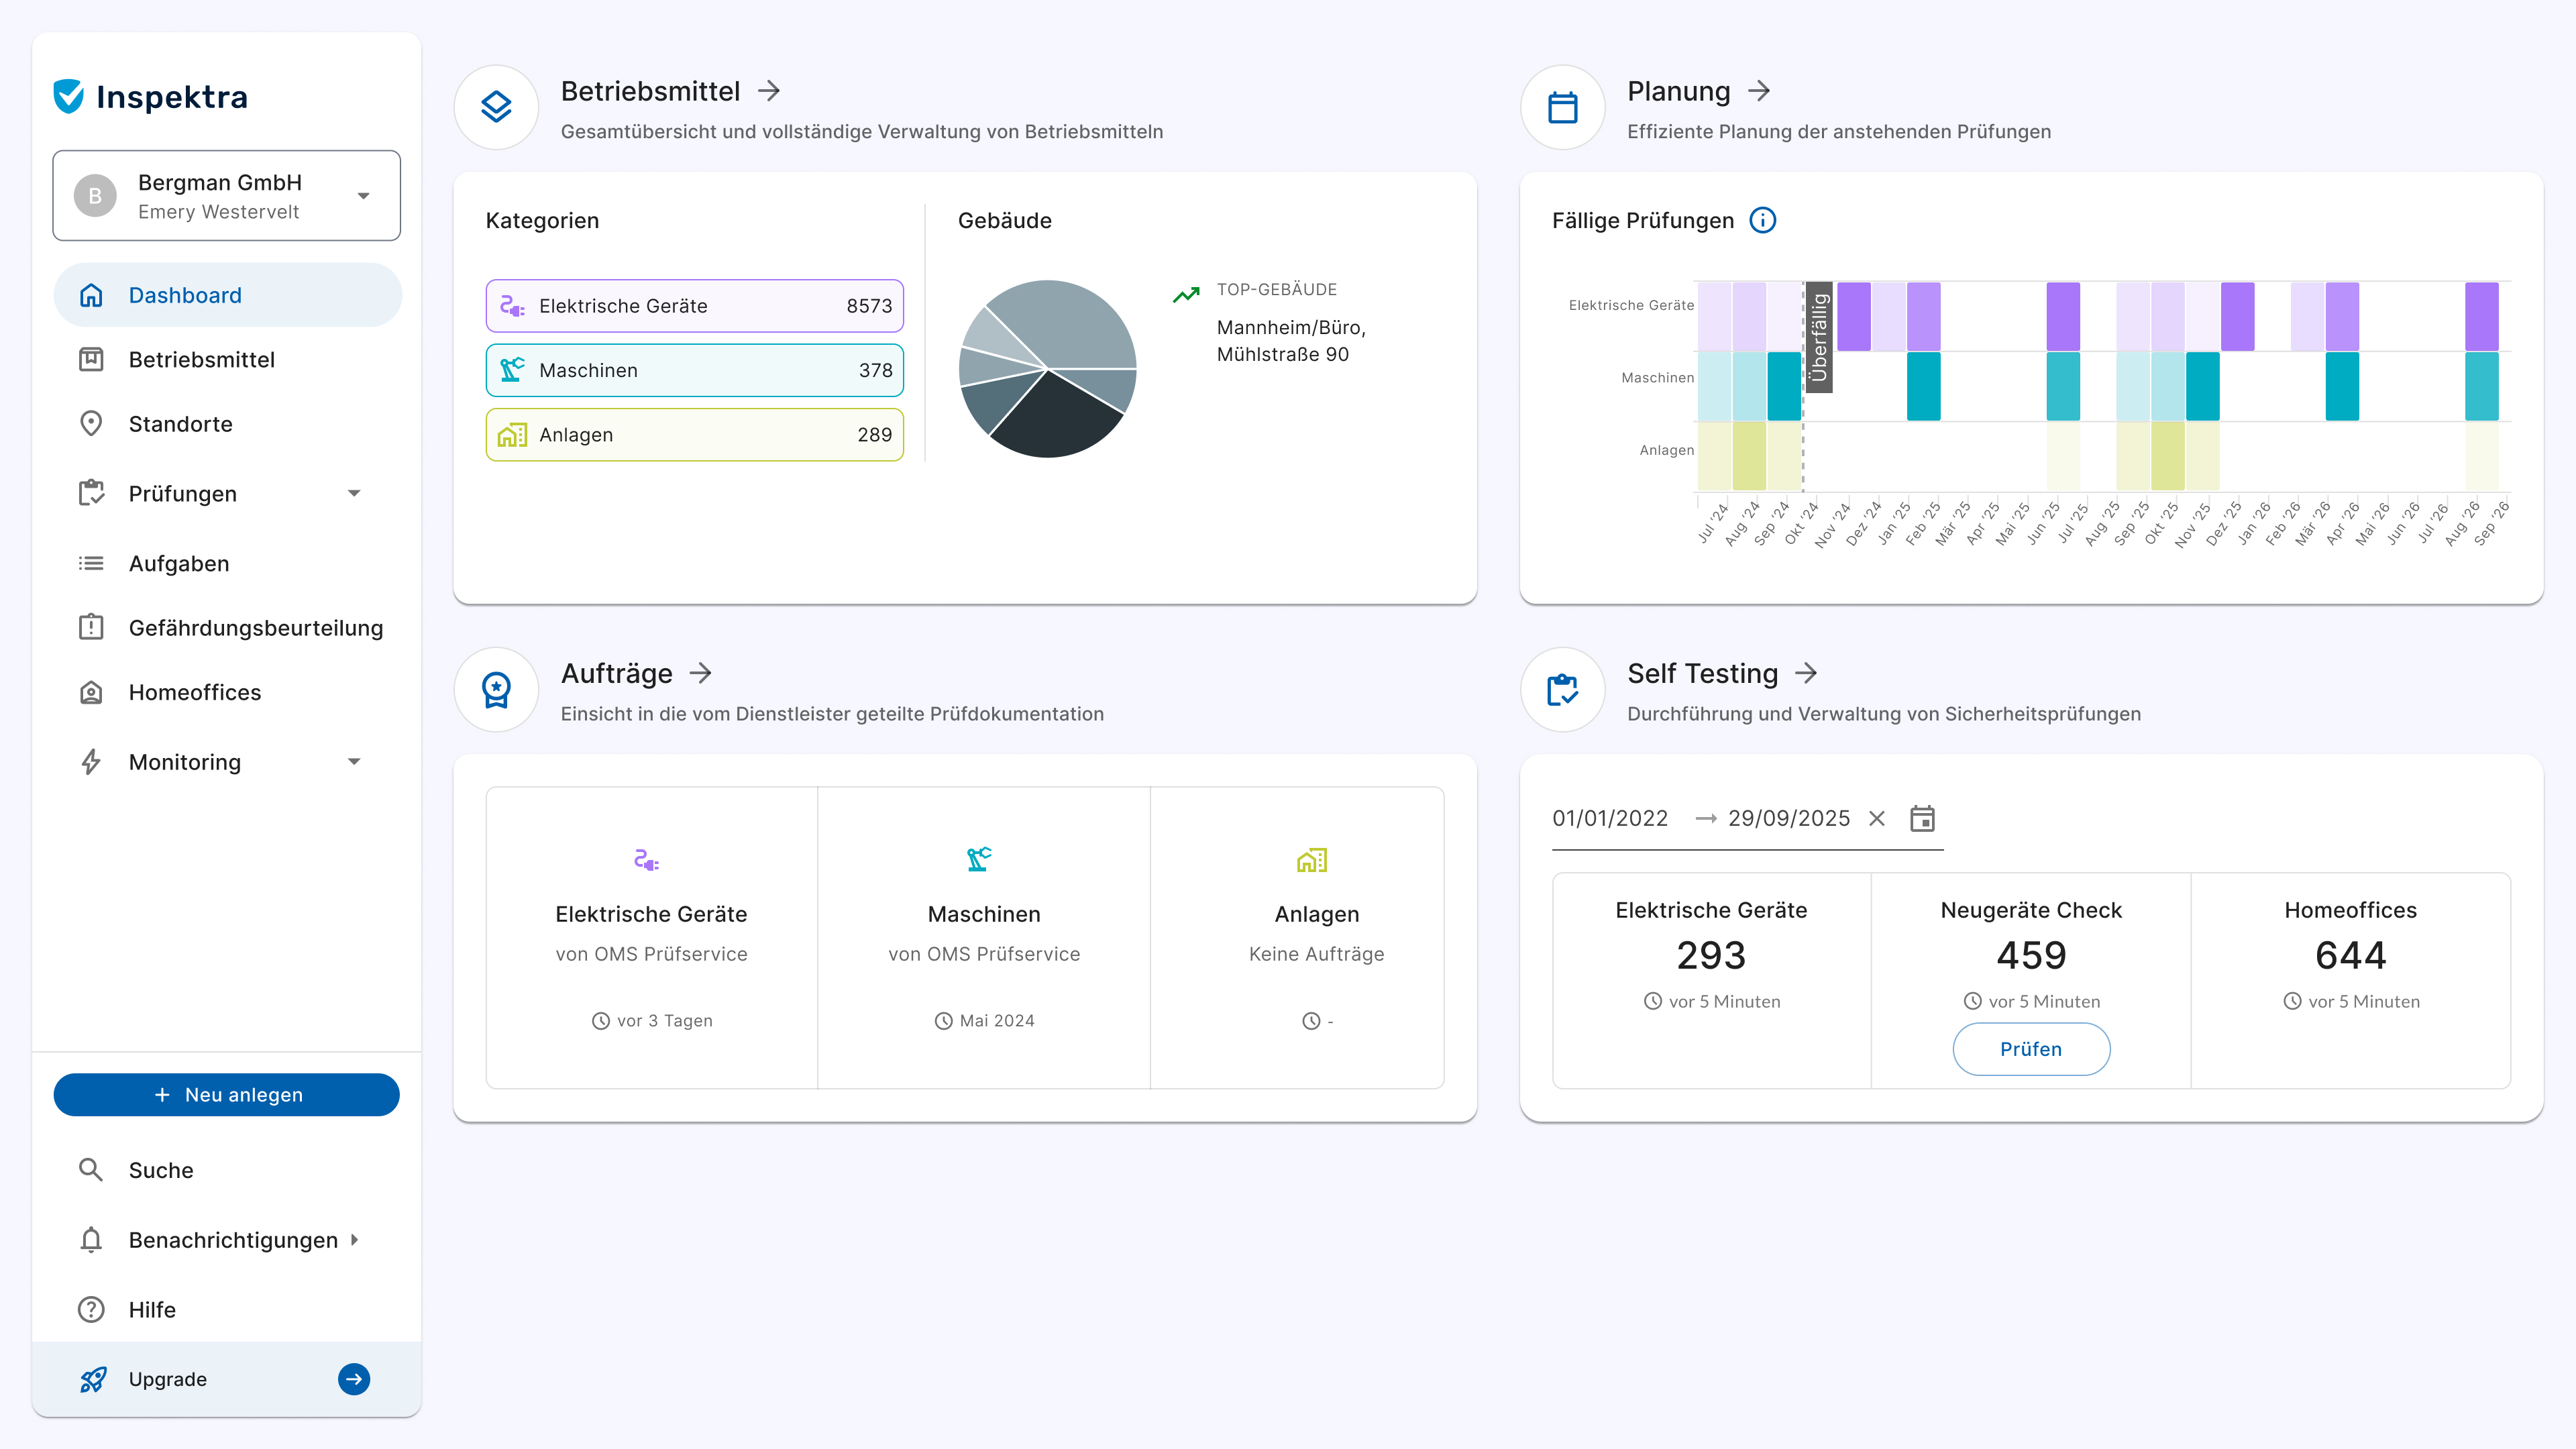Select Dashboard in the navigation menu
2576x1449 pixels.
click(x=185, y=295)
